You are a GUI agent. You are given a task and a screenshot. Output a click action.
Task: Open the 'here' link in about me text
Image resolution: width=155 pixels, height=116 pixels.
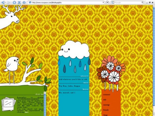[x=27, y=112]
